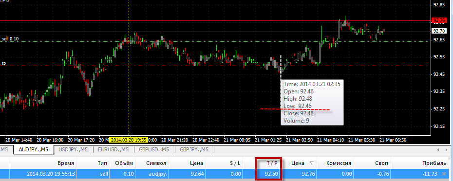Close the audjpy sell order with X
Screen dimensions: 453x181
(x=444, y=174)
